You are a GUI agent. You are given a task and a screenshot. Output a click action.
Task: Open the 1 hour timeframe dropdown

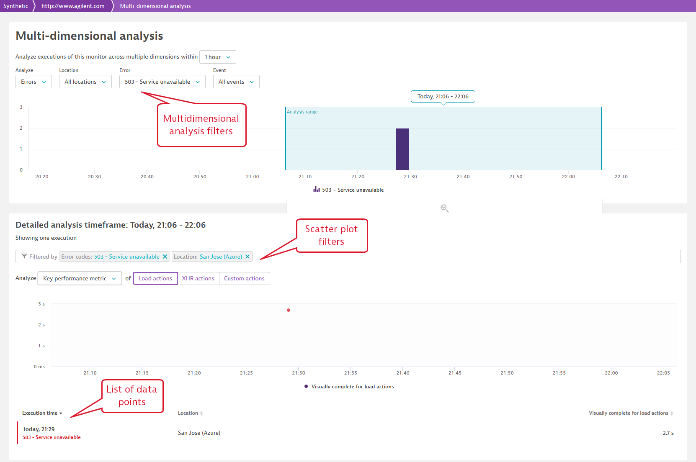tap(218, 57)
